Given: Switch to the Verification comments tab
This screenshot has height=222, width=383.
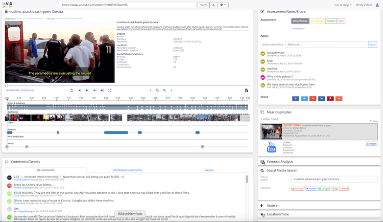Looking at the screenshot, I should pos(127,170).
